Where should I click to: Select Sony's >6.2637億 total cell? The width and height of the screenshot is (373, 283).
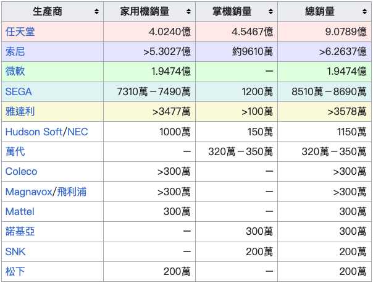(324, 52)
